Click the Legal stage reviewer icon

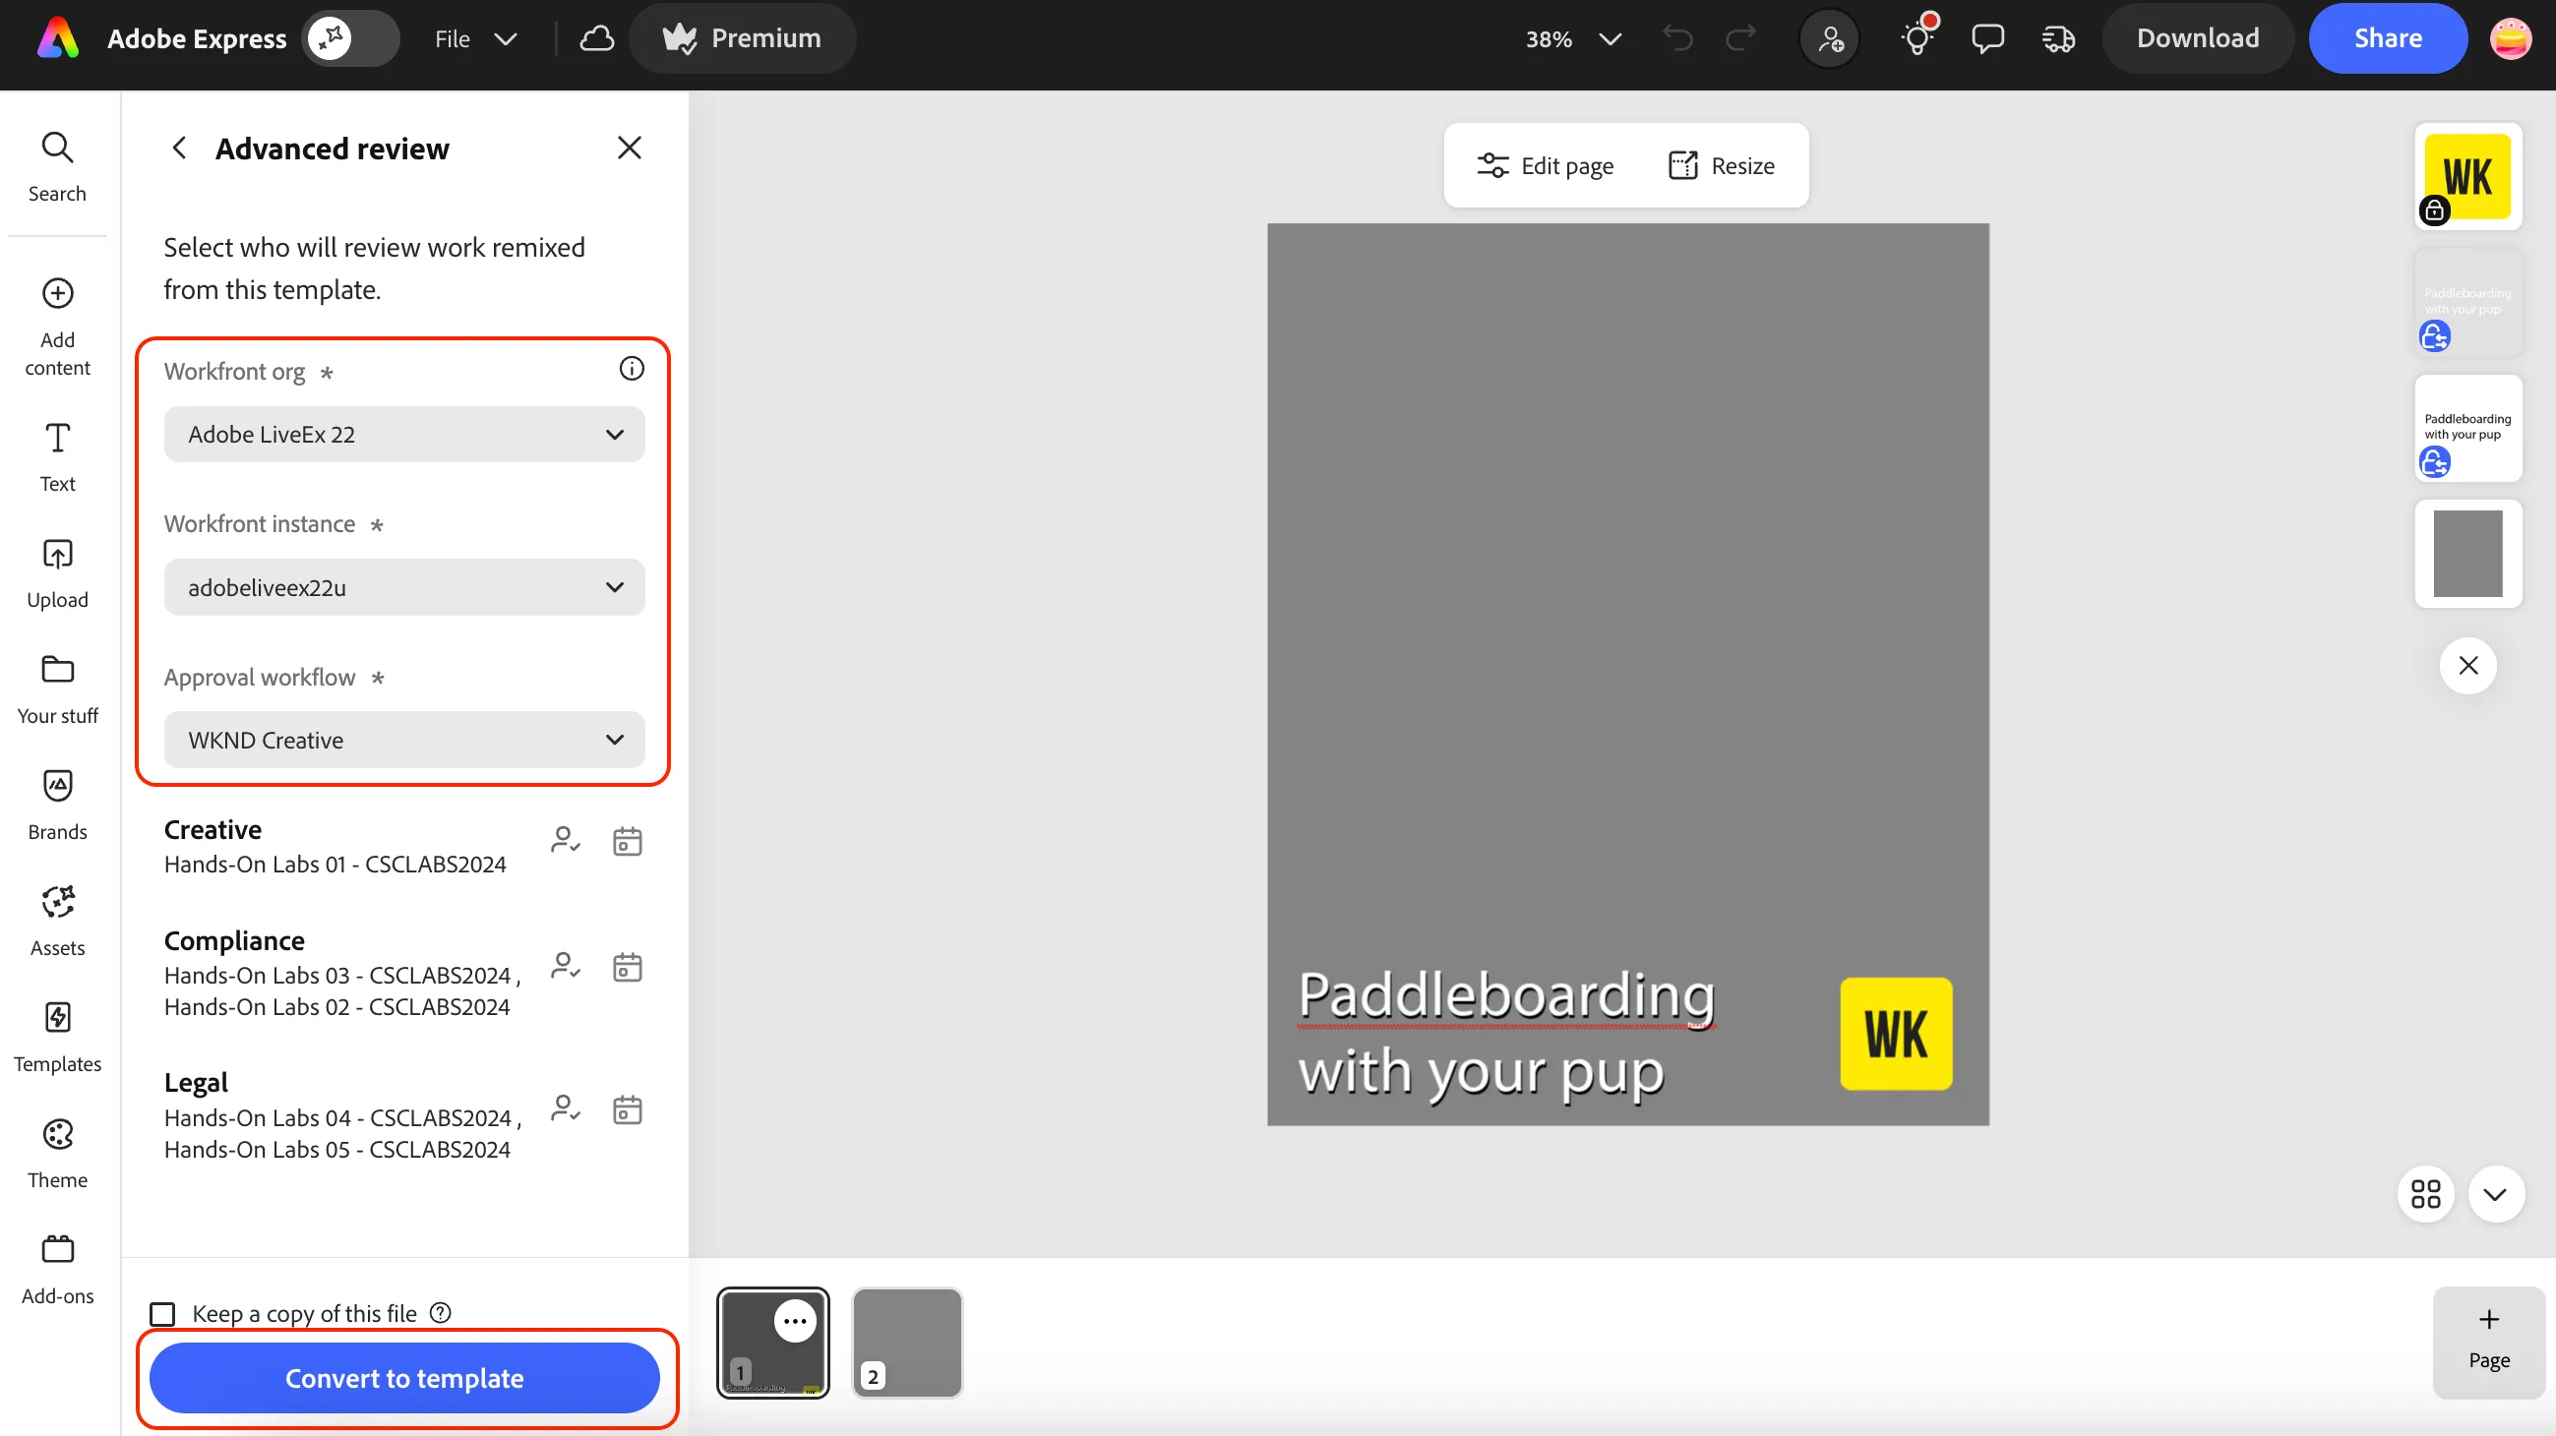point(566,1108)
